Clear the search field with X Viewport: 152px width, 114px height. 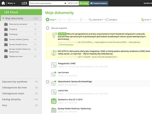[x=65, y=3]
